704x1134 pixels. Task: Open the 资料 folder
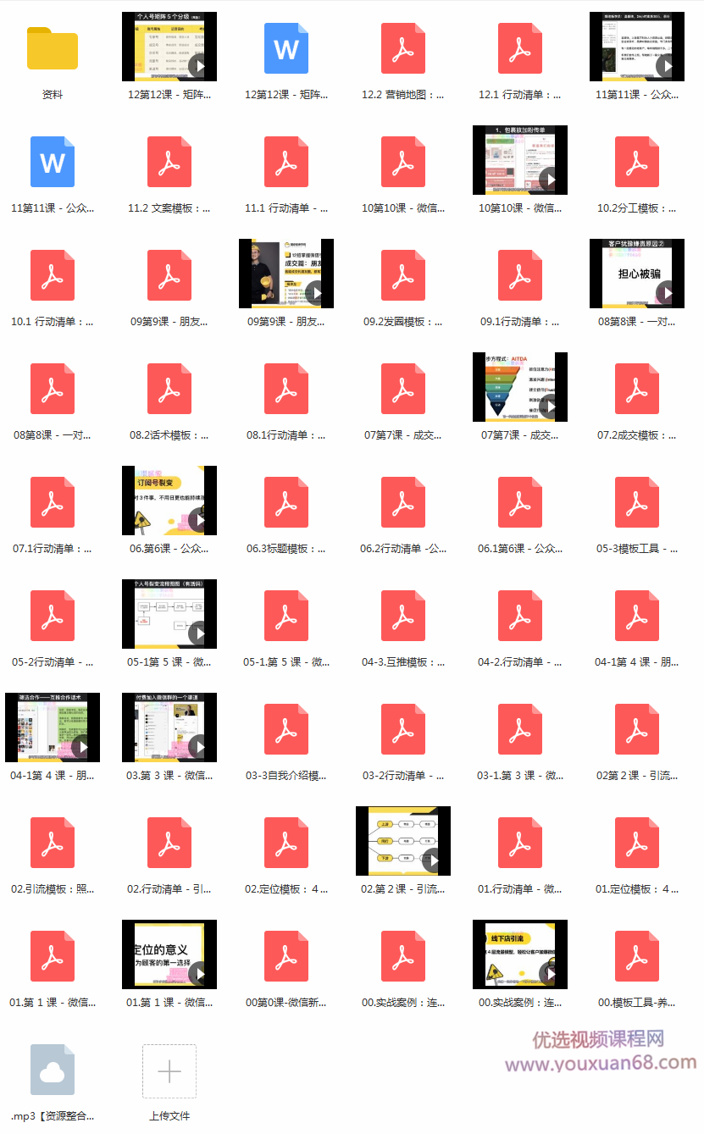coord(53,48)
